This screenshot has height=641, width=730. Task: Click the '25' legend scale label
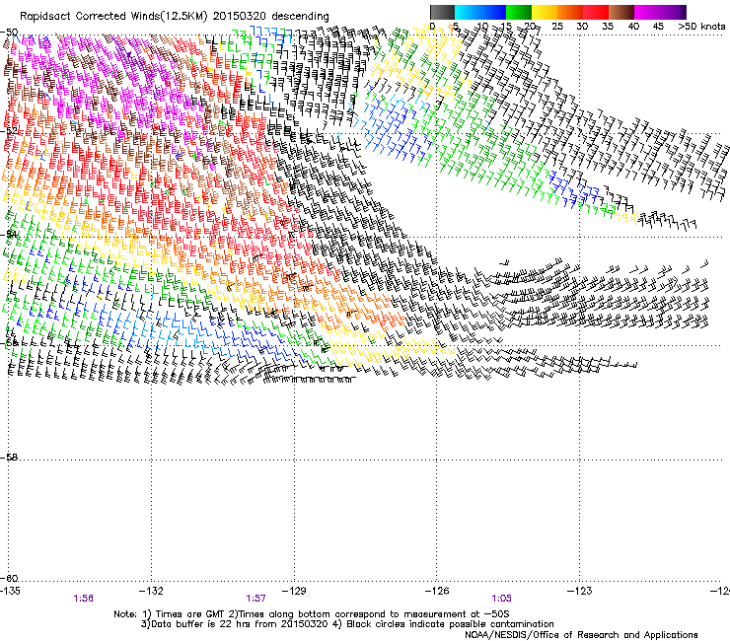(x=557, y=27)
